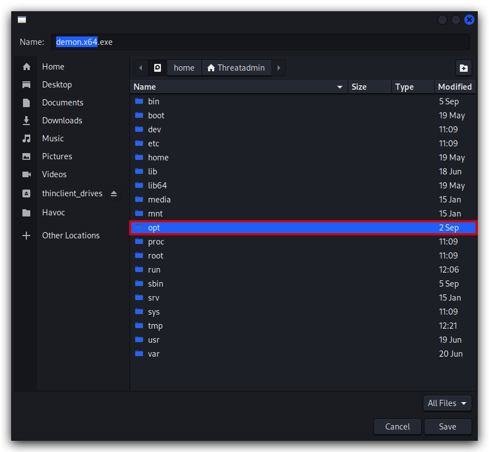Click the Home sidebar icon
The image size is (489, 452).
[x=26, y=67]
